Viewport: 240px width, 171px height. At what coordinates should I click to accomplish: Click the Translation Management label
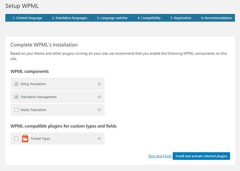(x=38, y=97)
